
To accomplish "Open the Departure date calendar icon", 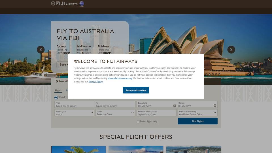I will [175, 106].
